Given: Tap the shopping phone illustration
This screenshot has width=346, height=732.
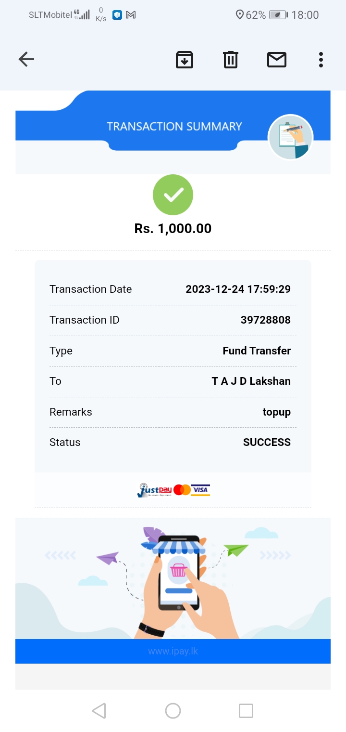Looking at the screenshot, I should point(179,573).
